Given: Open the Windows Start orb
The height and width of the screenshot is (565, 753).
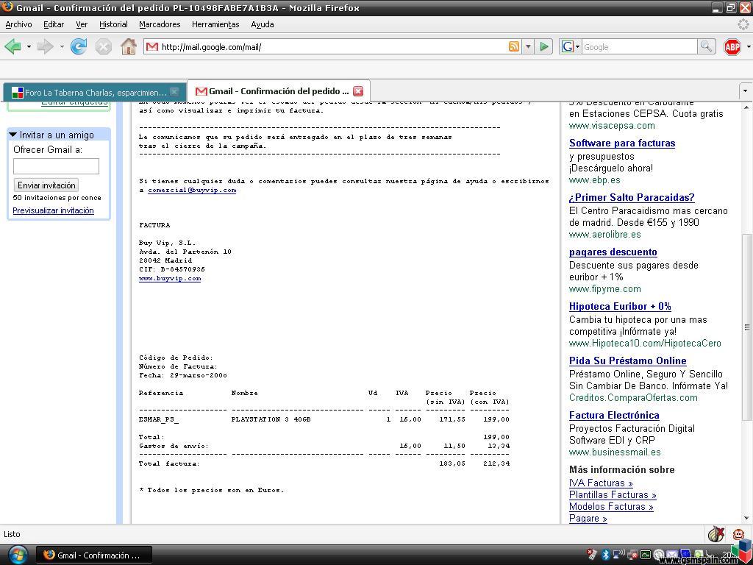Looking at the screenshot, I should point(18,555).
